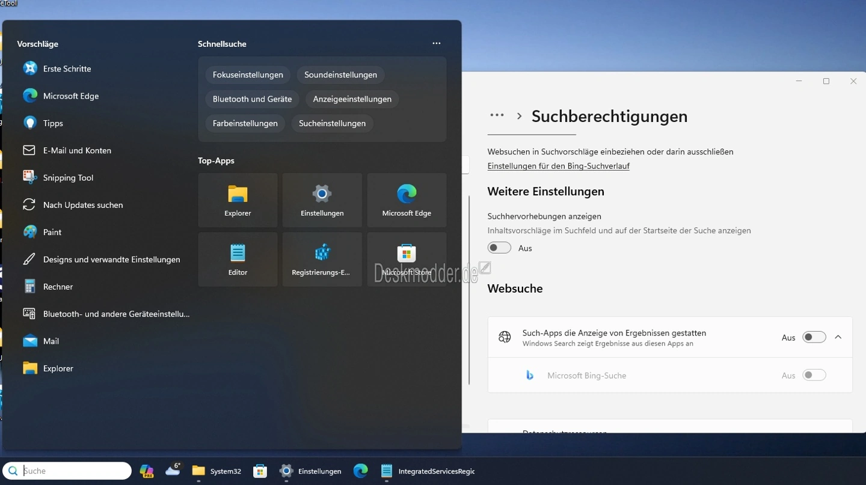Image resolution: width=866 pixels, height=485 pixels.
Task: Click the Suche taskbar search field
Action: pyautogui.click(x=72, y=471)
